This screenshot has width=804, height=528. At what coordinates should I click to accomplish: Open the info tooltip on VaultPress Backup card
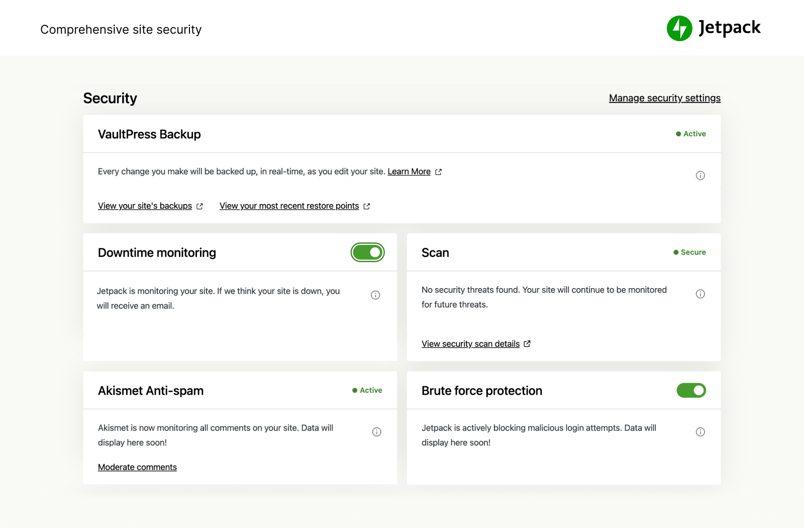coord(700,175)
